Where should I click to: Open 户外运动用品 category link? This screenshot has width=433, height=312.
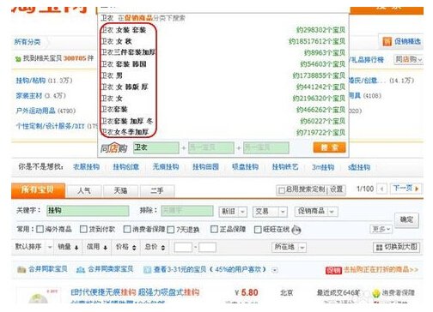(x=36, y=111)
